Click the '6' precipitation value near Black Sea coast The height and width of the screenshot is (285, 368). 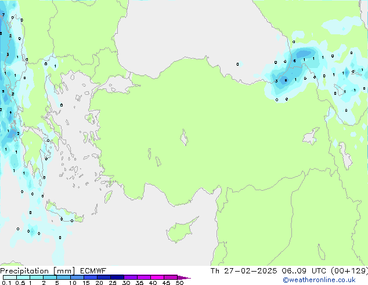point(295,60)
